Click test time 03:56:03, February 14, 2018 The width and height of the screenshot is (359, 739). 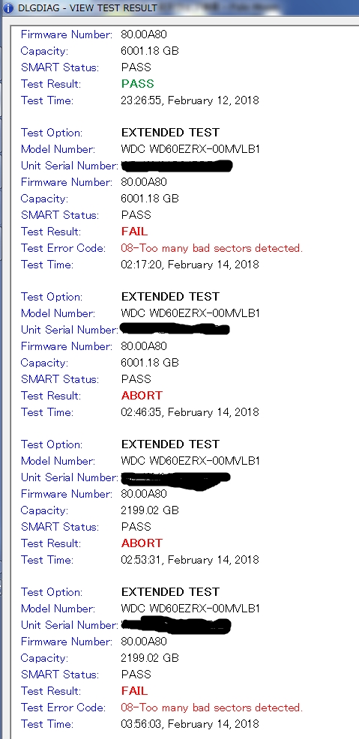[x=190, y=724]
